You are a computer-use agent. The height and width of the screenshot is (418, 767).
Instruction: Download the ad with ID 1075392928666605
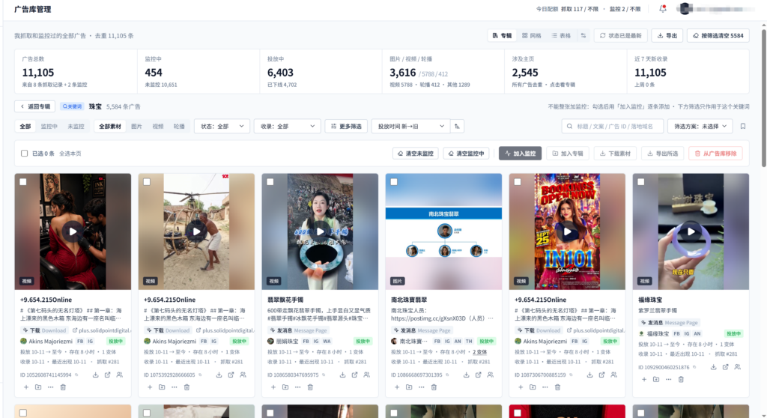pos(219,375)
